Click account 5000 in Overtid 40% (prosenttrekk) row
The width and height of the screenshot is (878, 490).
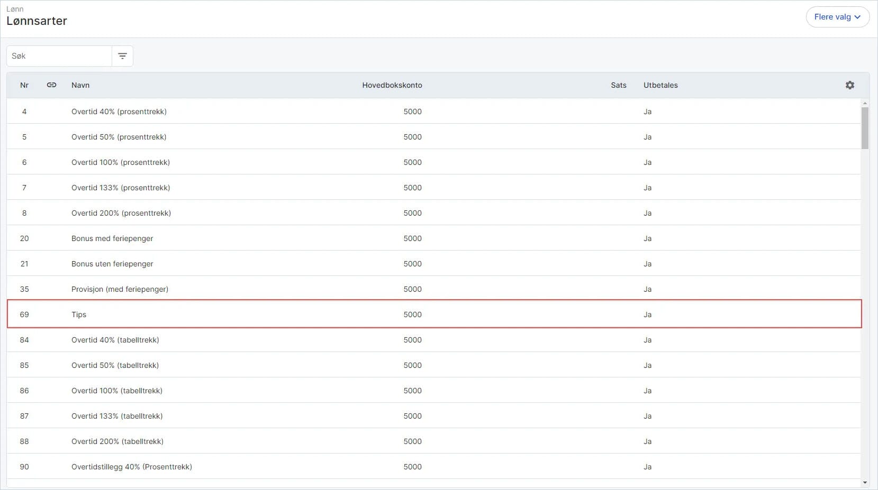pyautogui.click(x=413, y=112)
